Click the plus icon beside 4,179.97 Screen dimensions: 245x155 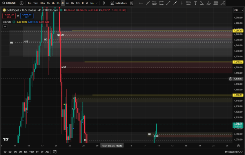pos(230,79)
